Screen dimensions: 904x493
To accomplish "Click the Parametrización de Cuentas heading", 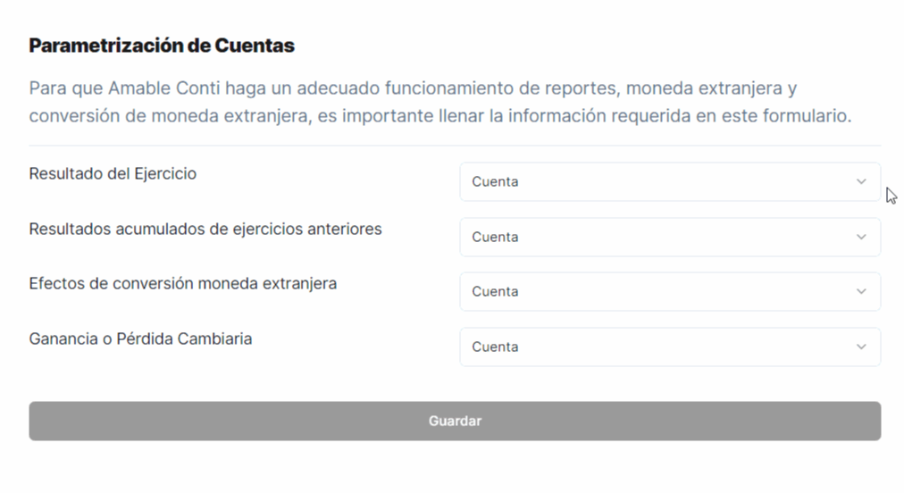I will (162, 45).
